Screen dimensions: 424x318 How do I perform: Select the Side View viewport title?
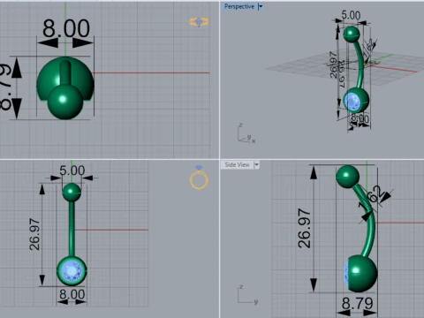pos(237,165)
